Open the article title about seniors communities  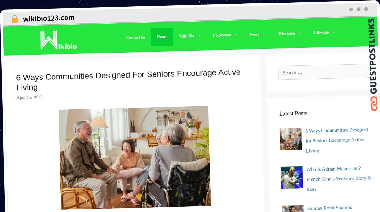tap(128, 80)
